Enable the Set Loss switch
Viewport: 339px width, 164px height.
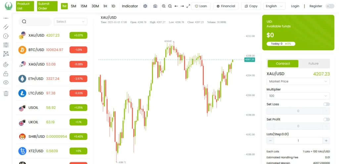coord(326,104)
